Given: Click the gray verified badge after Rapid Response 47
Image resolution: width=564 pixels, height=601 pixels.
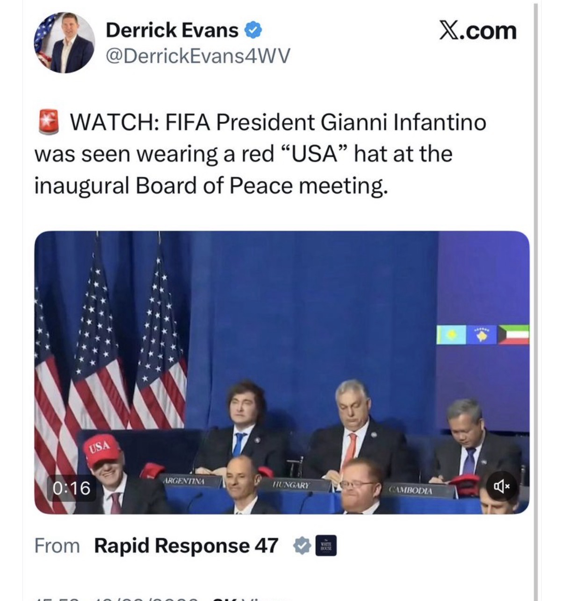Looking at the screenshot, I should pos(302,545).
